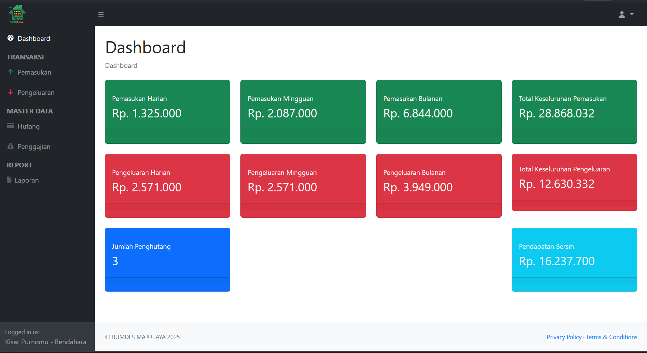Open the Laporan report item
Image resolution: width=647 pixels, height=353 pixels.
coord(27,180)
